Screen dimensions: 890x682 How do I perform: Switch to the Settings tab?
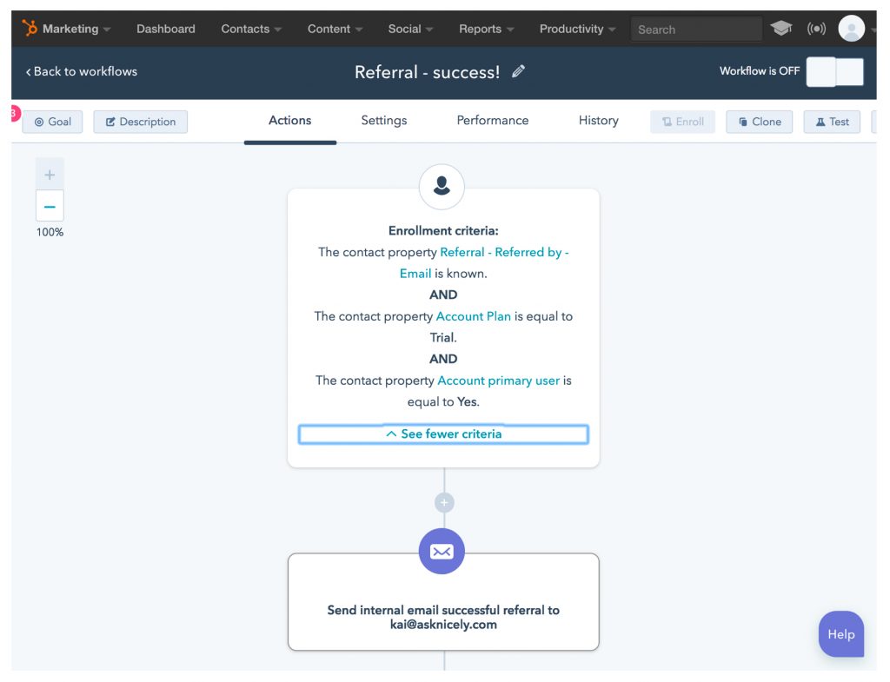pyautogui.click(x=384, y=120)
